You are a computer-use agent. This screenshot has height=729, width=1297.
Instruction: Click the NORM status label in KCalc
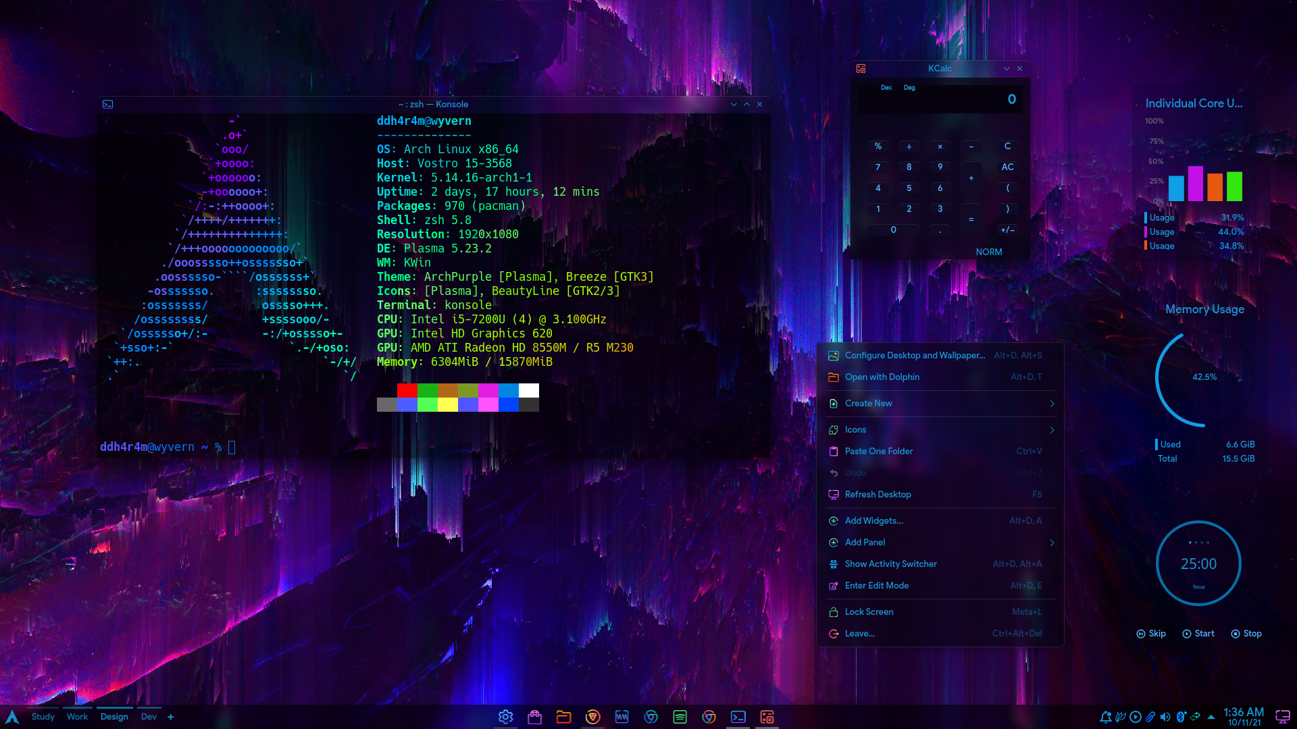(988, 252)
